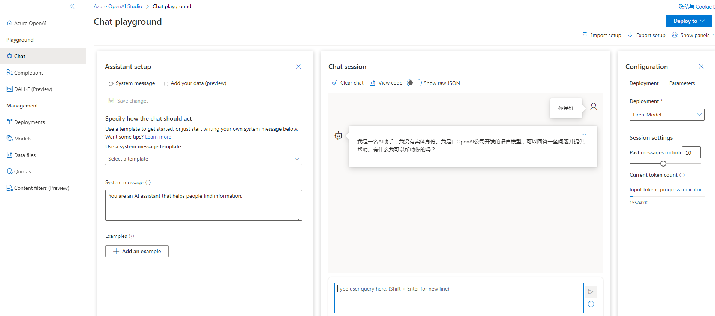Toggle Show raw JSON switch
Viewport: 715px width, 316px height.
pos(414,83)
